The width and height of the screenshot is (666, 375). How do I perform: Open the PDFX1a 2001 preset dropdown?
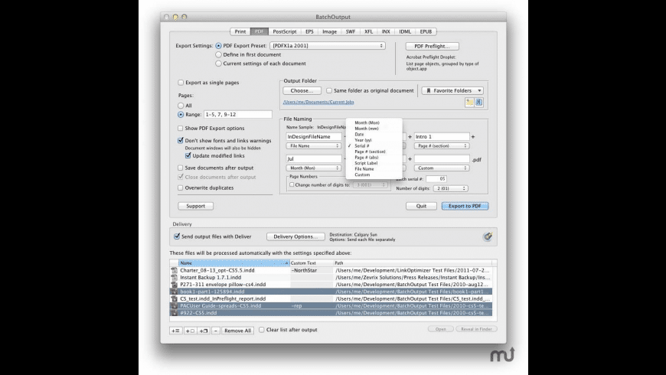(328, 46)
